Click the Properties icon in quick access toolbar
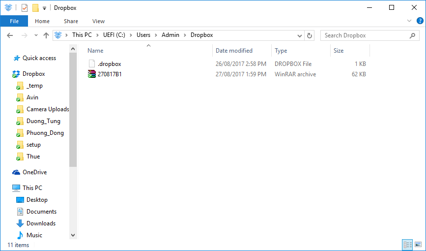 pos(25,8)
